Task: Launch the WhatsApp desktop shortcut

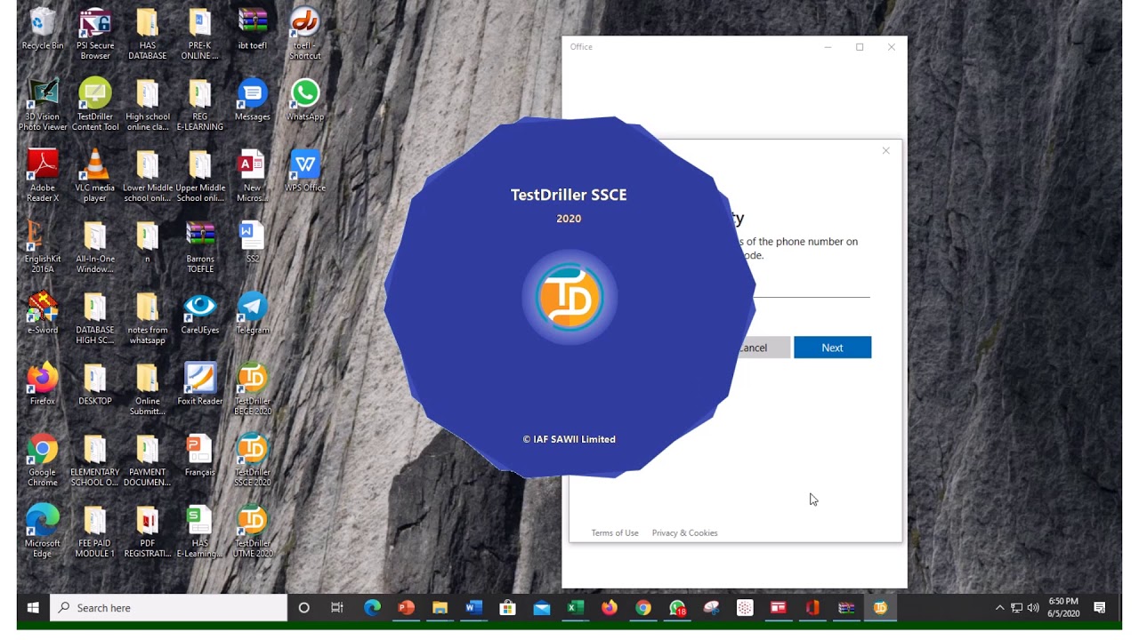Action: [x=305, y=101]
